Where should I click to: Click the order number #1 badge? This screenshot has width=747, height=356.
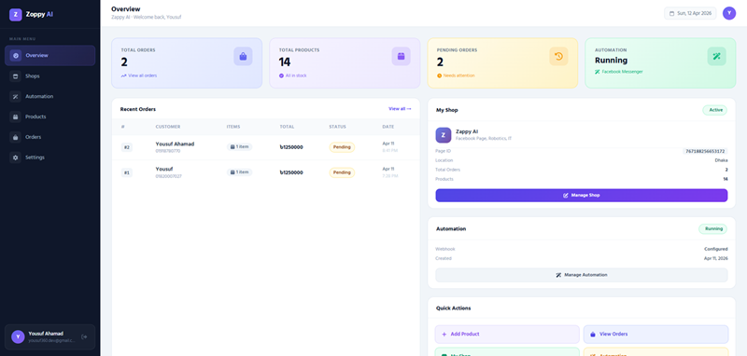pyautogui.click(x=127, y=172)
